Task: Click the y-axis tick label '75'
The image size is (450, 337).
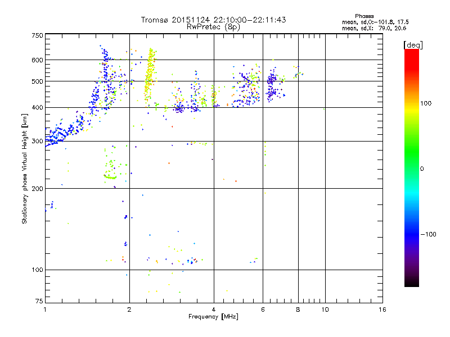Action: click(39, 301)
